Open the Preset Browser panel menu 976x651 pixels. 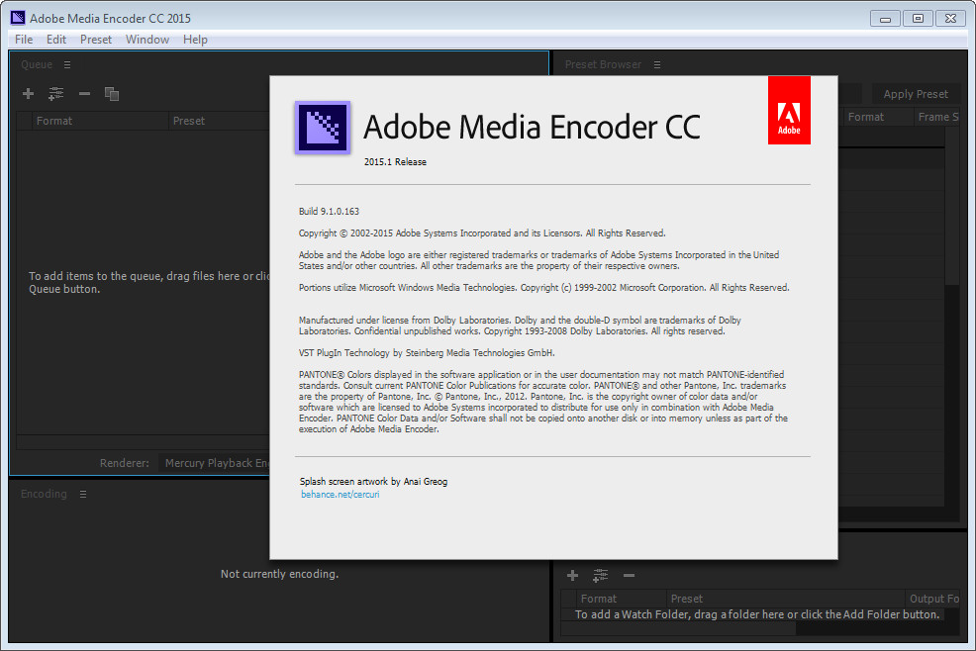coord(657,65)
